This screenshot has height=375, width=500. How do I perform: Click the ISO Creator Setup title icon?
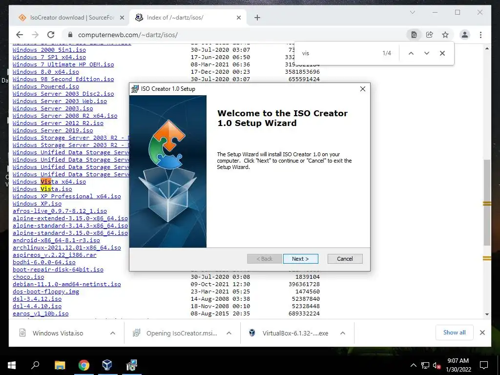[x=135, y=89]
